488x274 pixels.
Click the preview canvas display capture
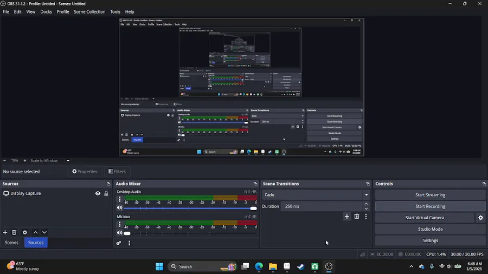(x=241, y=87)
